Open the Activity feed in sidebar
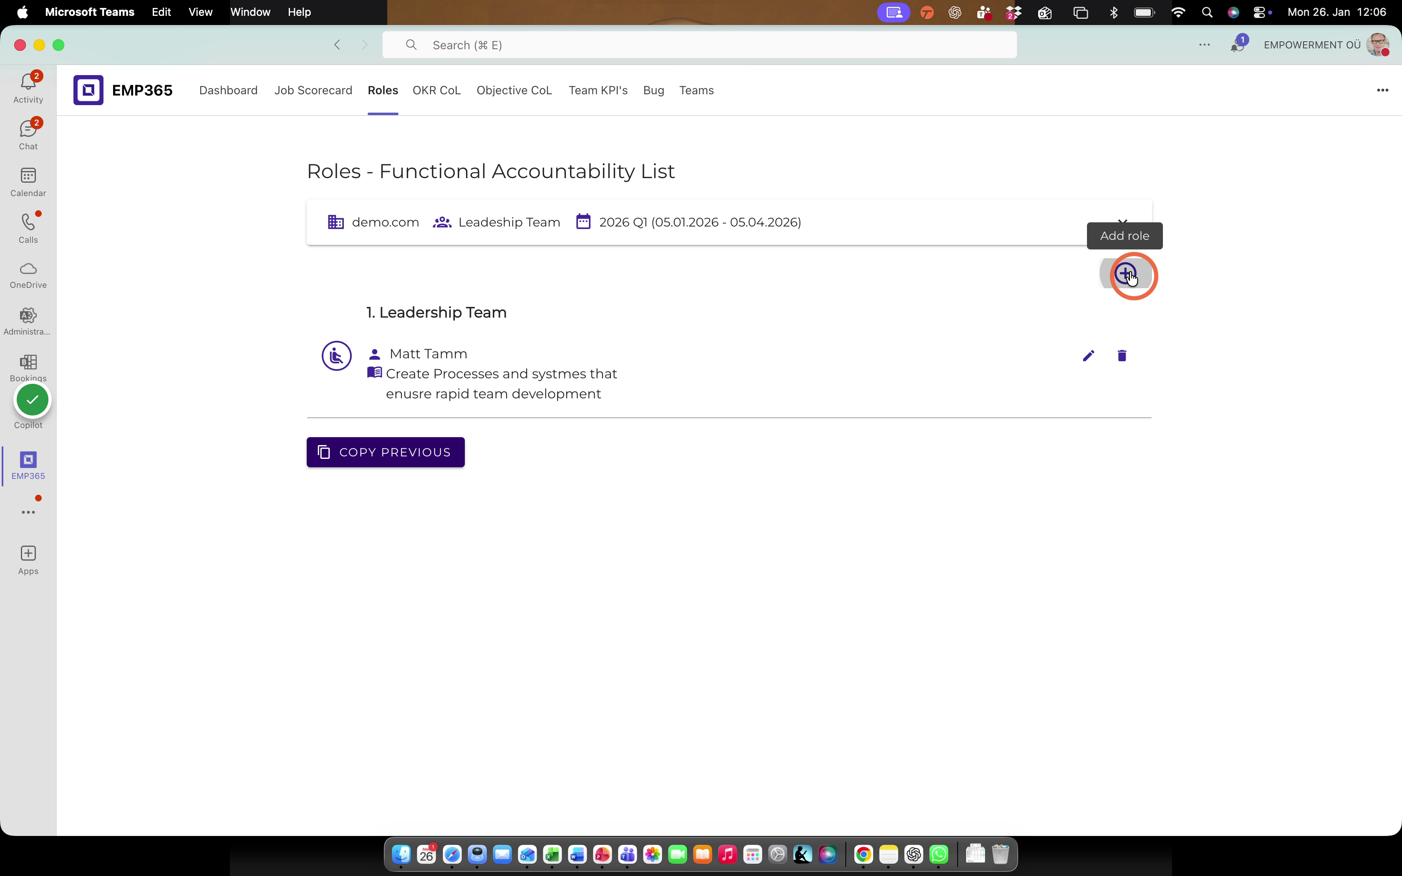Viewport: 1402px width, 876px height. coord(28,88)
